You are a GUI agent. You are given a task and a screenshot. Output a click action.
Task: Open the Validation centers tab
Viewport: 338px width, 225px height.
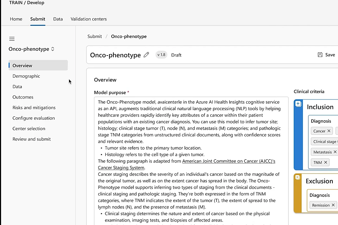tap(89, 19)
